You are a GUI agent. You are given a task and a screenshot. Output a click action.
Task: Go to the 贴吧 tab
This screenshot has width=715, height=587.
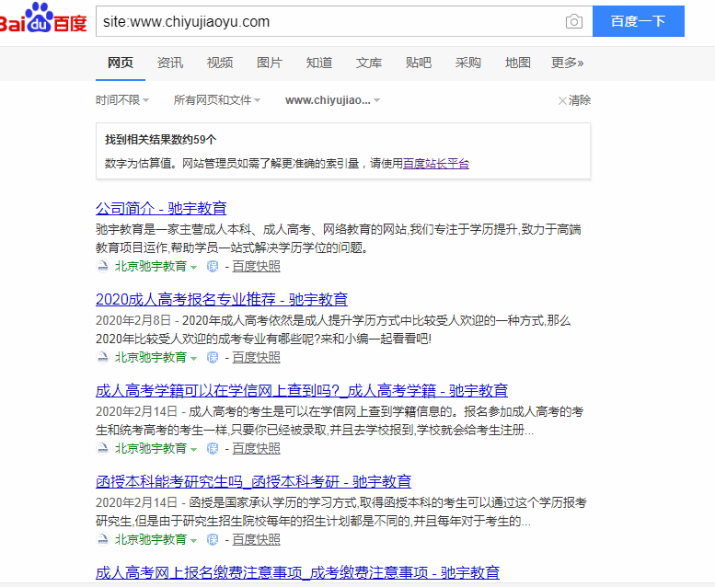click(x=419, y=63)
